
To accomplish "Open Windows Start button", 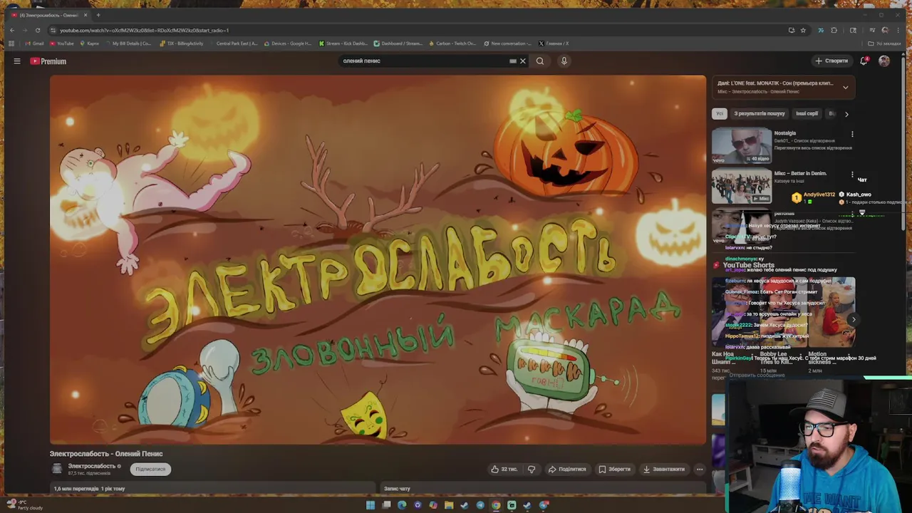I will coord(370,505).
